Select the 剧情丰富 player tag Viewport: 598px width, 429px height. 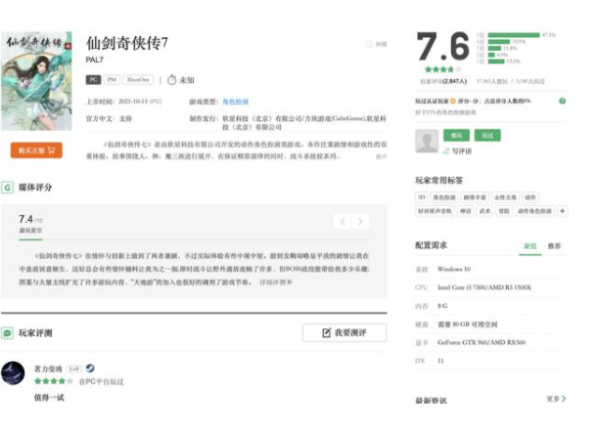click(475, 197)
